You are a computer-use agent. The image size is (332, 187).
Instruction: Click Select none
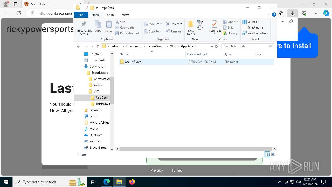[253, 28]
